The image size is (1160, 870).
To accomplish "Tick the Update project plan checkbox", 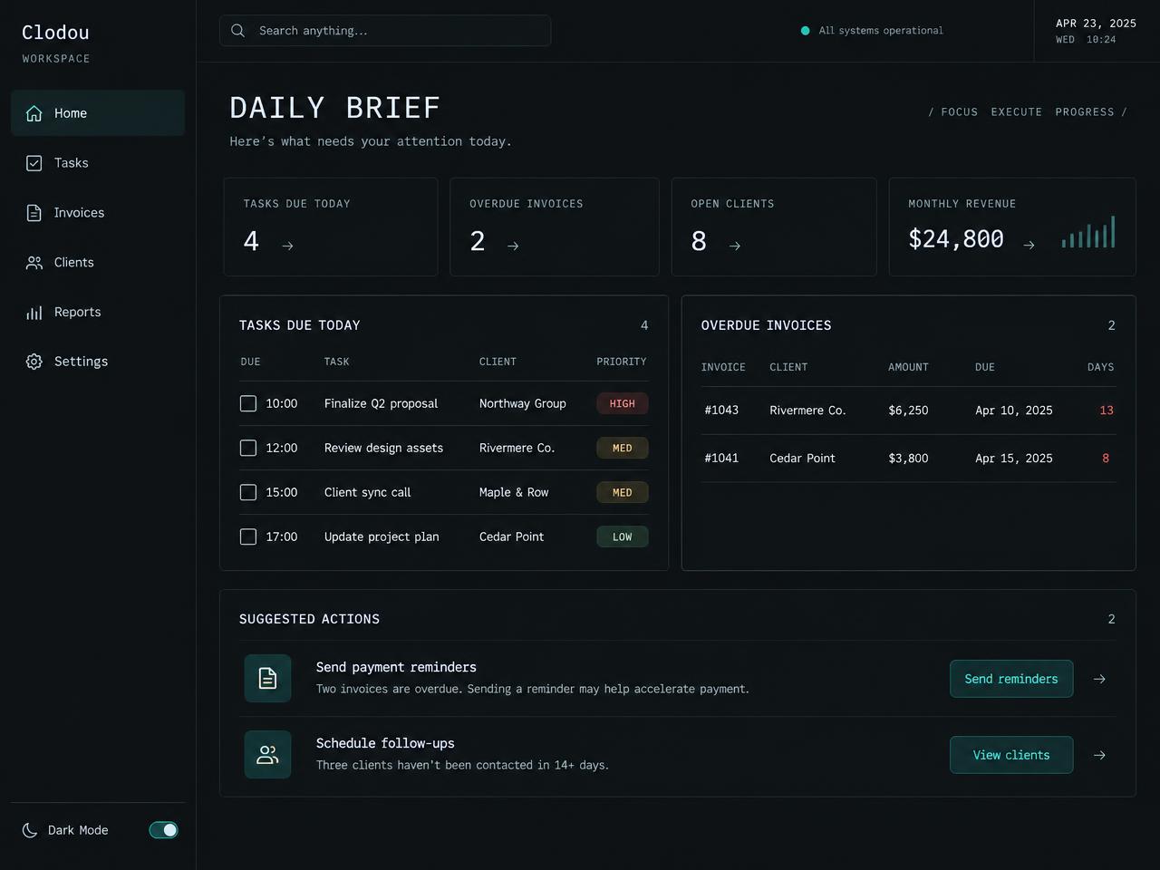I will coord(248,536).
